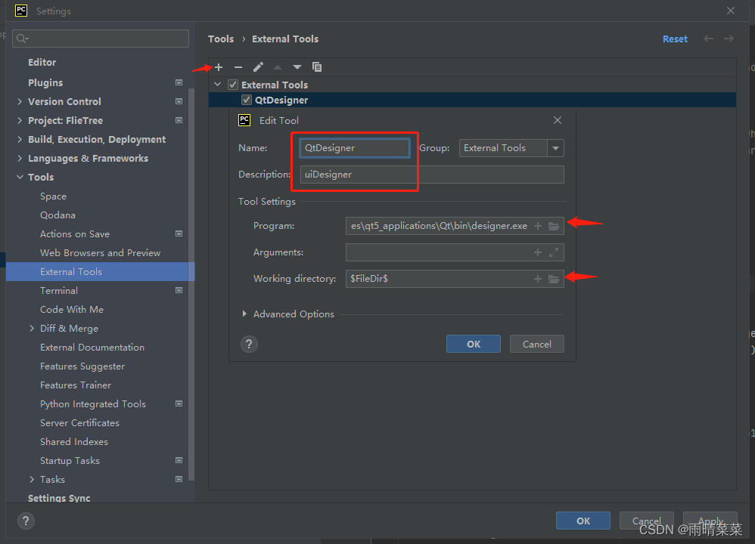Screen dimensions: 755x544
Task: Click the settings search field
Action: pyautogui.click(x=101, y=39)
